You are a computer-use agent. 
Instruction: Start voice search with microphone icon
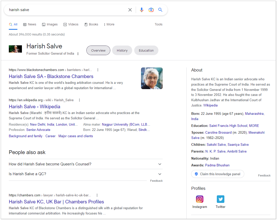click(x=142, y=10)
